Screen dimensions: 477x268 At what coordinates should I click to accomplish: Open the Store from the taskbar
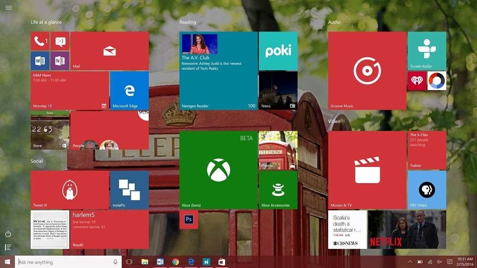pos(222,262)
